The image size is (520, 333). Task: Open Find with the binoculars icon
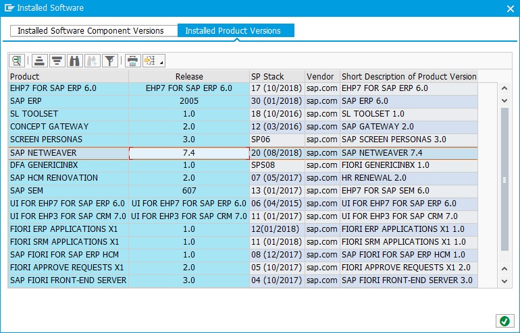pyautogui.click(x=74, y=61)
